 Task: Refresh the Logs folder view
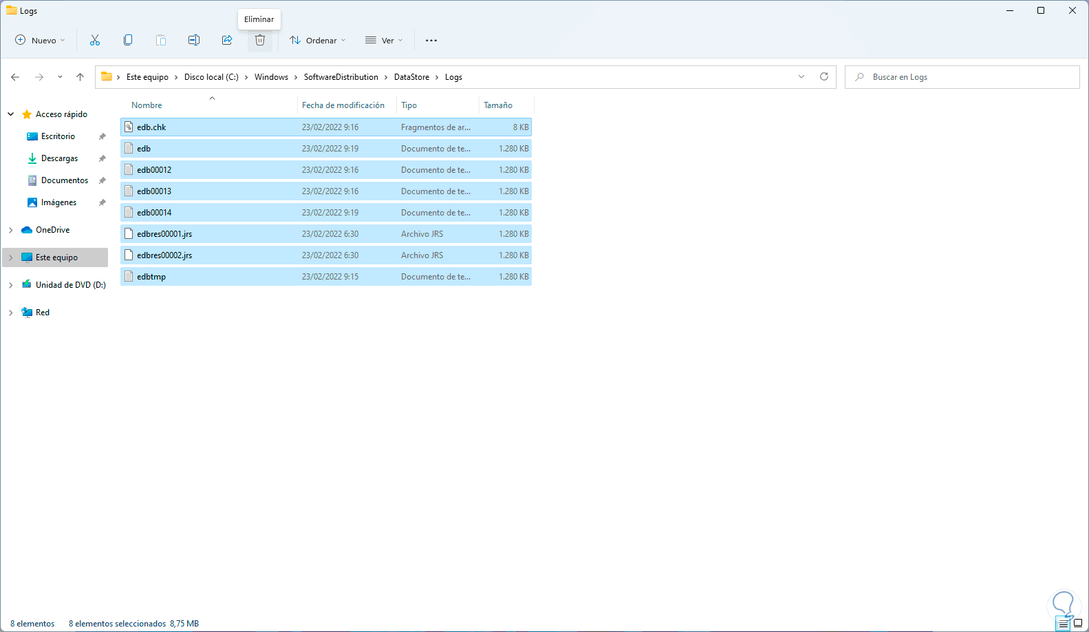coord(824,76)
